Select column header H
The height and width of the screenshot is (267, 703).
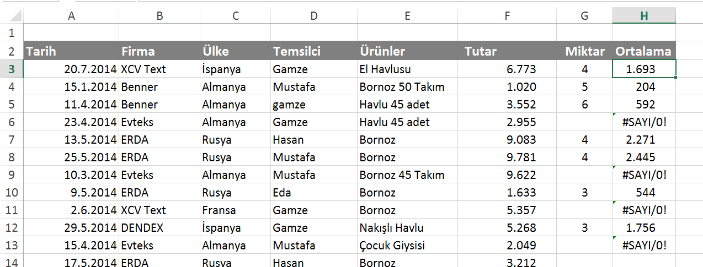click(644, 16)
